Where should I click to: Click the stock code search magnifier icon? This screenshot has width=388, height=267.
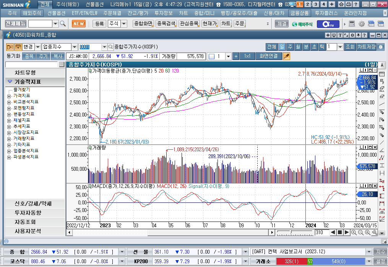(110, 47)
